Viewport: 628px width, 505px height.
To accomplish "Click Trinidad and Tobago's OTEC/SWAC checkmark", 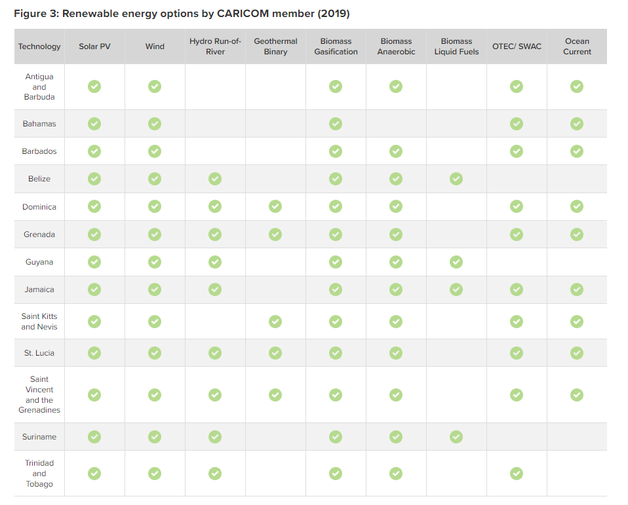I will 517,474.
